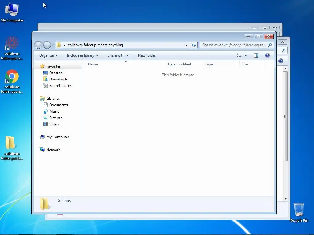The image size is (314, 235).
Task: Create a New folder
Action: click(147, 55)
